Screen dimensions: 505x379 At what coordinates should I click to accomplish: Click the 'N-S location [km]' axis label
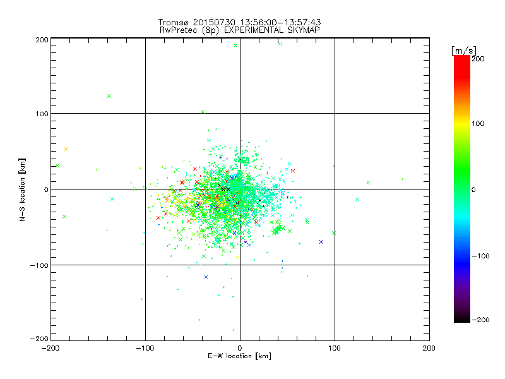[x=22, y=189]
